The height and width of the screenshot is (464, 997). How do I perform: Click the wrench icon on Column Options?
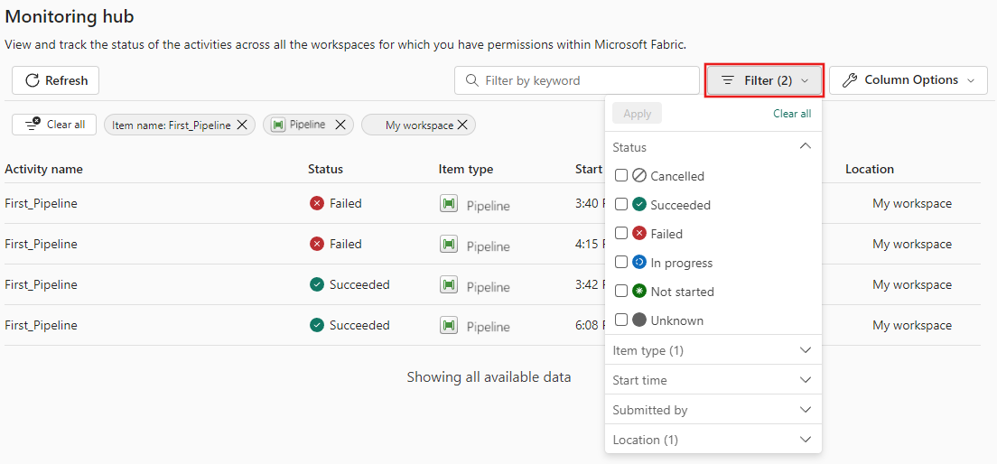coord(850,80)
